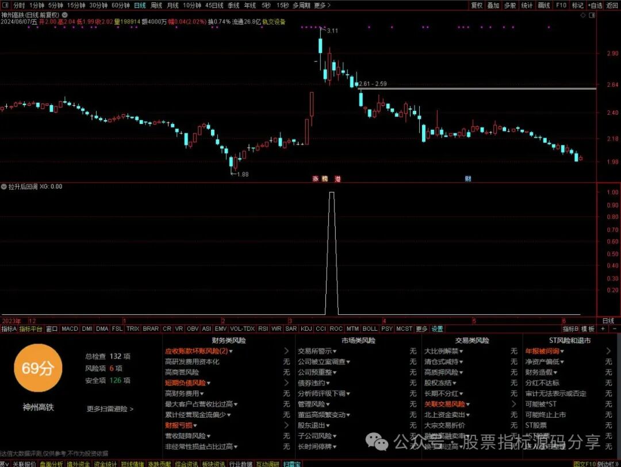
Task: Click the split-window icon above the price axis
Action: (x=592, y=15)
